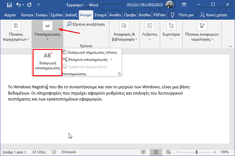Switch to Web Layout view
This screenshot has width=235, height=156.
(169, 152)
